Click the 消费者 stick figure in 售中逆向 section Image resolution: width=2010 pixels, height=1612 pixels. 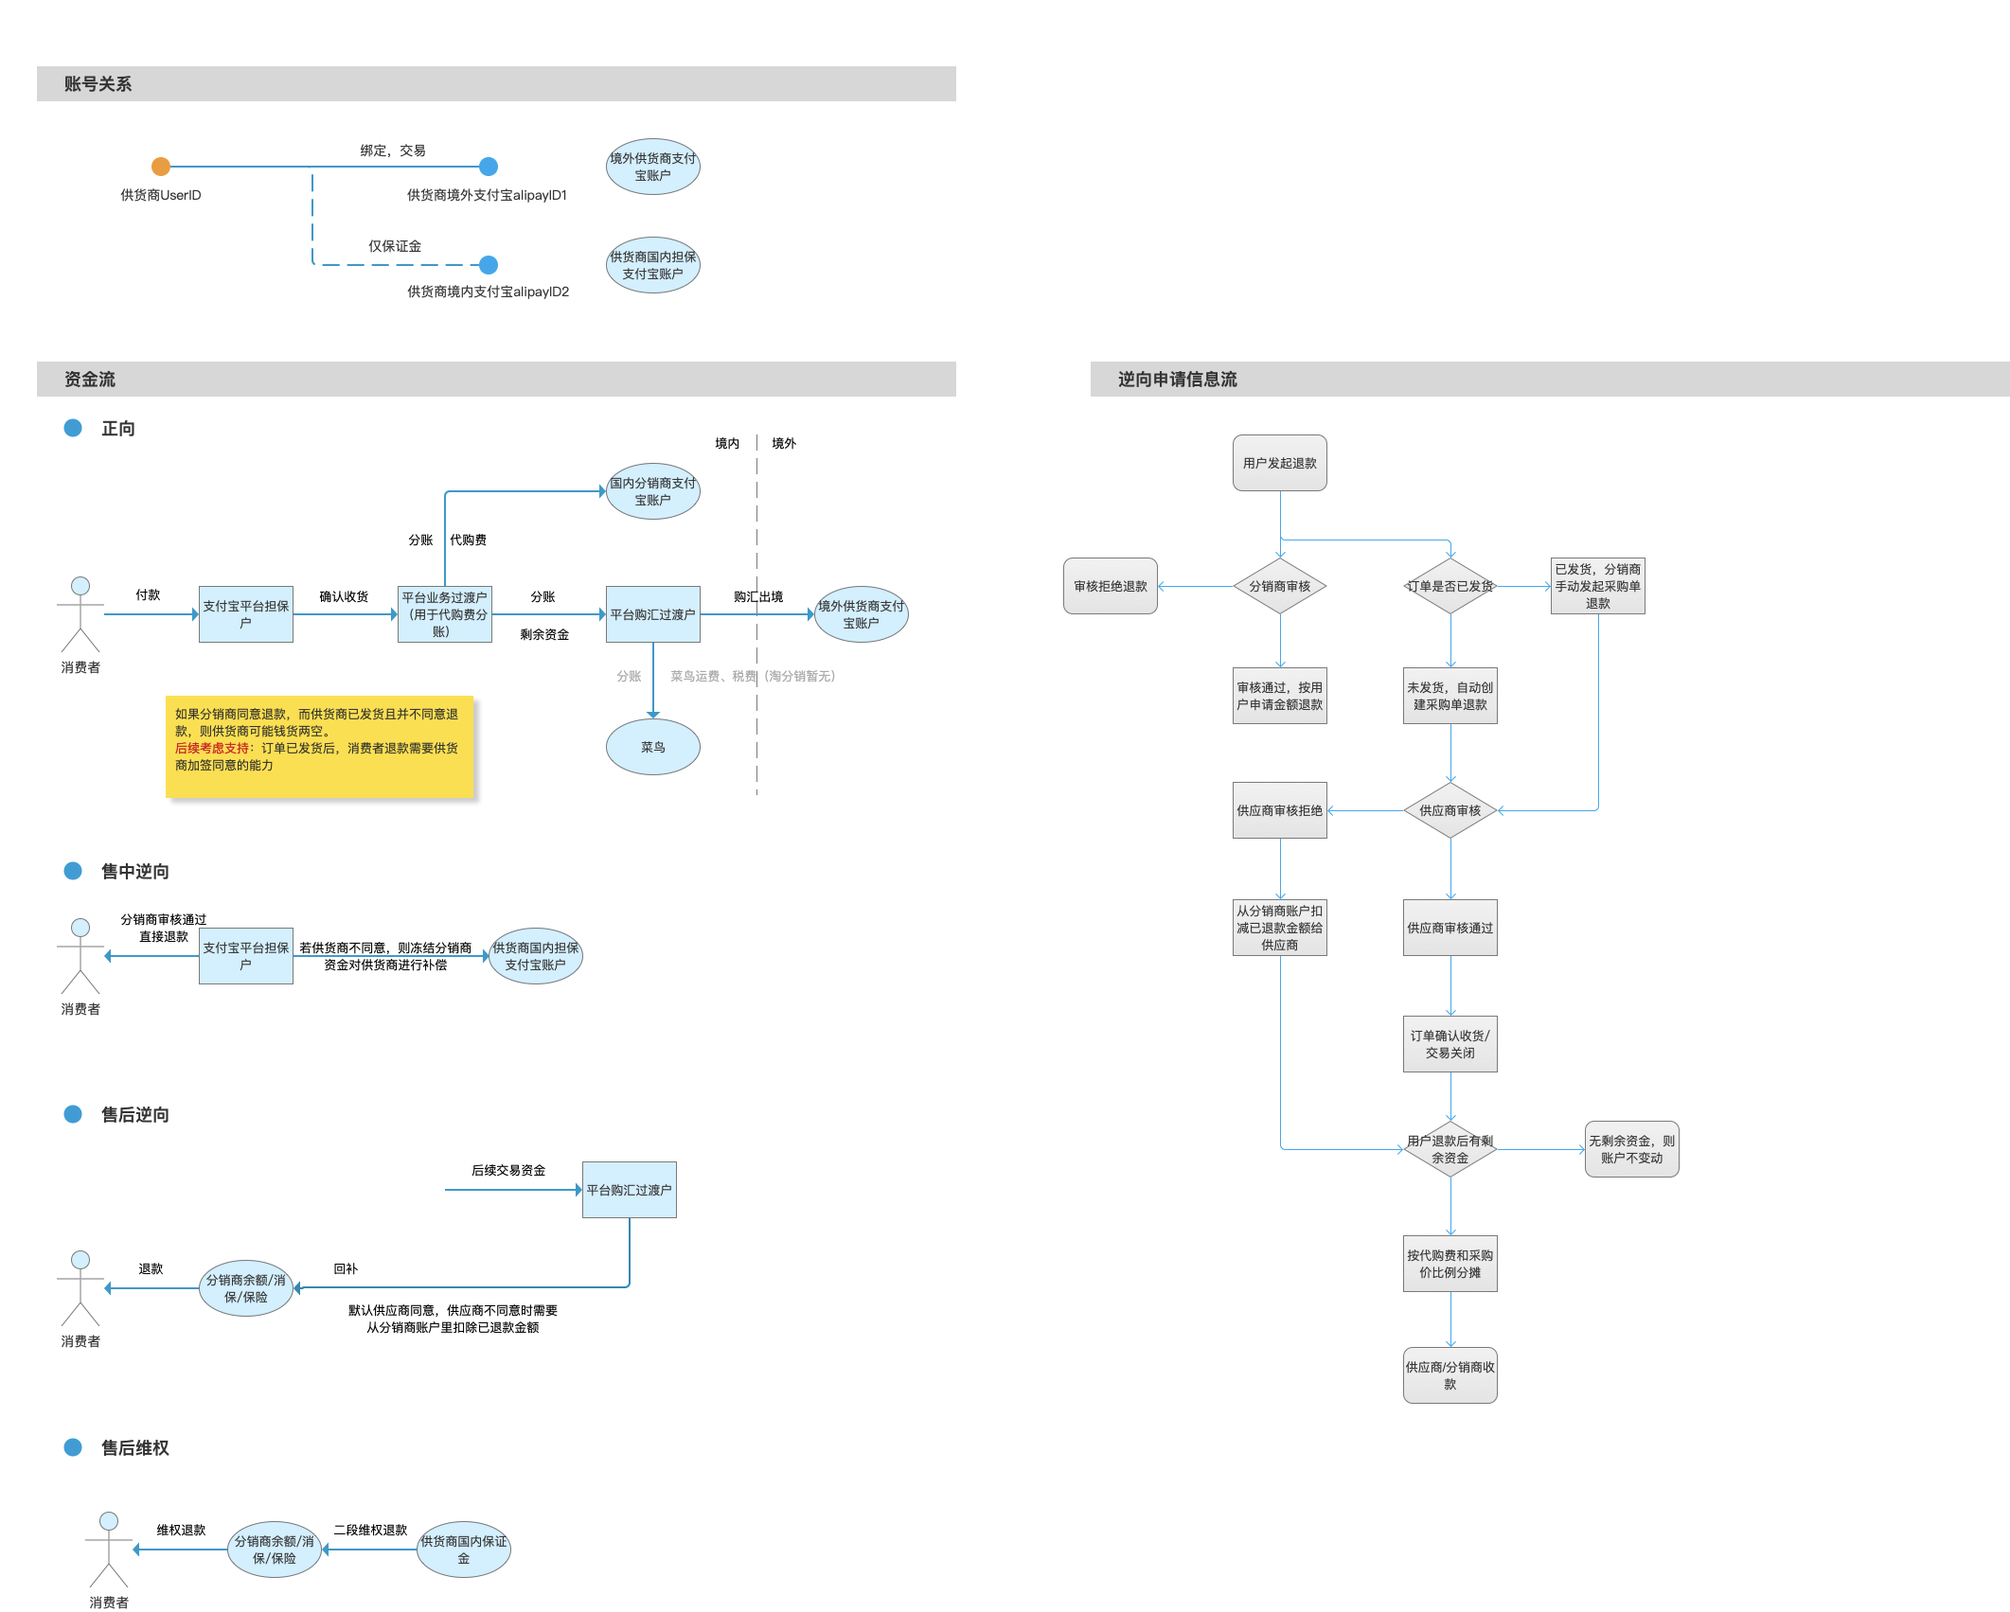coord(80,956)
